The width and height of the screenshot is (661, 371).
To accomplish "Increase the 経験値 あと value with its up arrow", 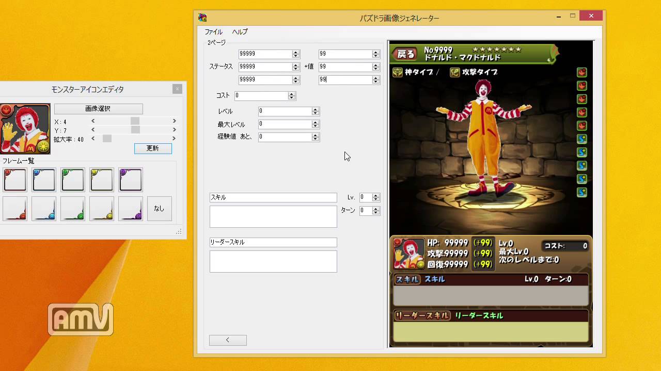I will (316, 135).
